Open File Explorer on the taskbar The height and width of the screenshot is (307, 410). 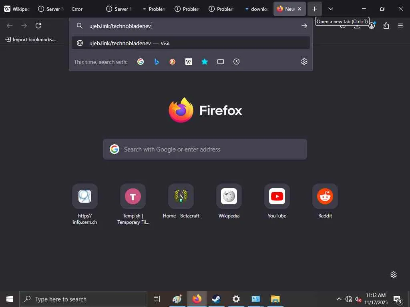pyautogui.click(x=275, y=299)
